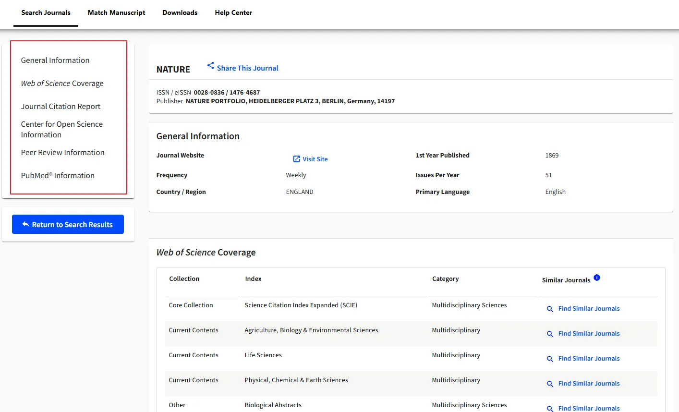The height and width of the screenshot is (412, 679).
Task: Click the Primary Language value English
Action: (x=555, y=192)
